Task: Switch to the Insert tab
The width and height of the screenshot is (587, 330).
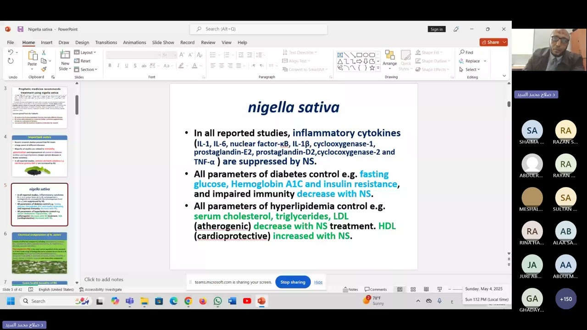Action: tap(46, 42)
